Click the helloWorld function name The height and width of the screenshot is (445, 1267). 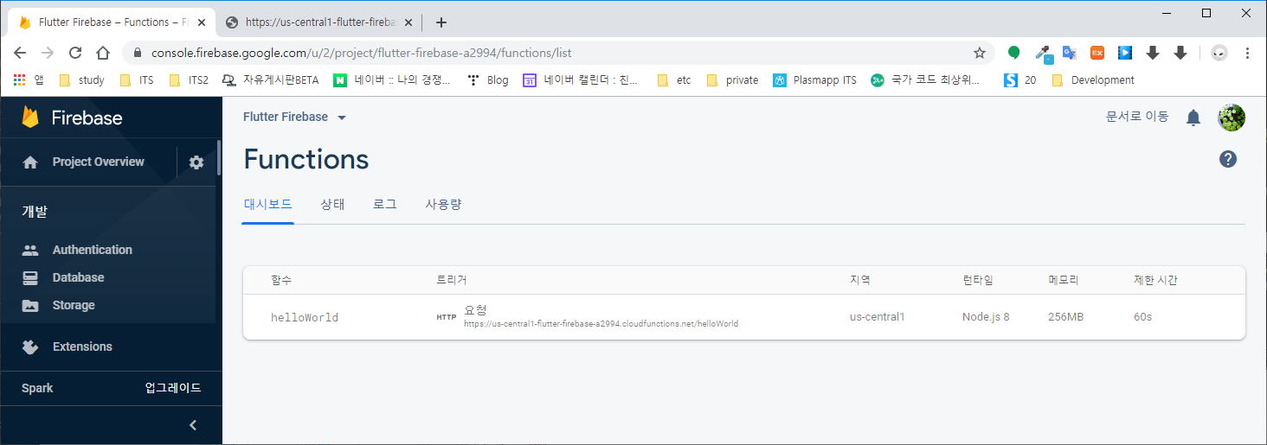pyautogui.click(x=305, y=318)
